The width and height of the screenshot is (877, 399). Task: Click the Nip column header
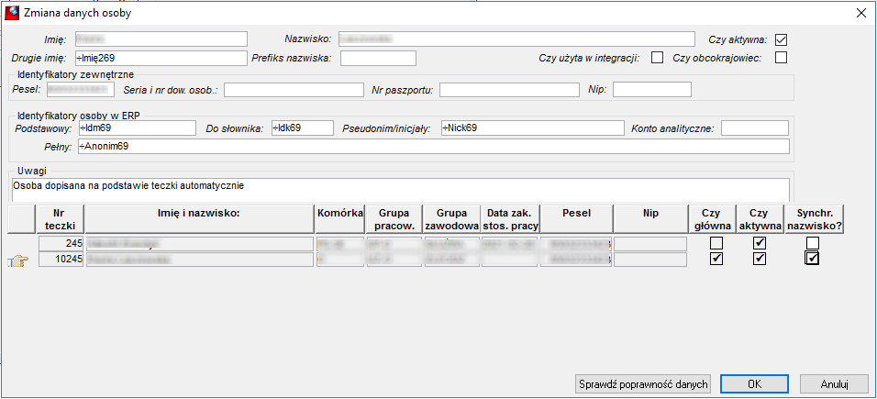[650, 219]
